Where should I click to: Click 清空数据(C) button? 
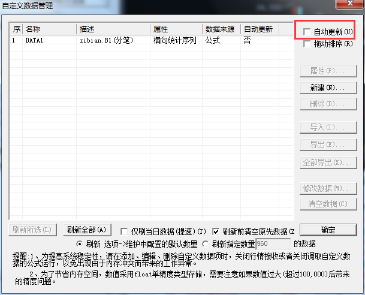tap(328, 204)
